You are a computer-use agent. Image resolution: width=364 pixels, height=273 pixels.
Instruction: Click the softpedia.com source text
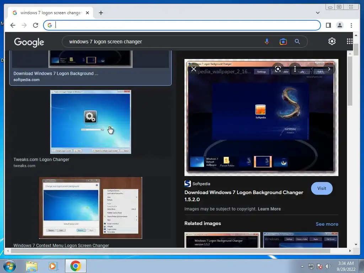coord(26,80)
